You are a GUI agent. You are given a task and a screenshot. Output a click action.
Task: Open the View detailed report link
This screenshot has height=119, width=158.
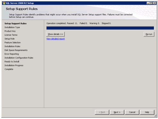(x=55, y=39)
